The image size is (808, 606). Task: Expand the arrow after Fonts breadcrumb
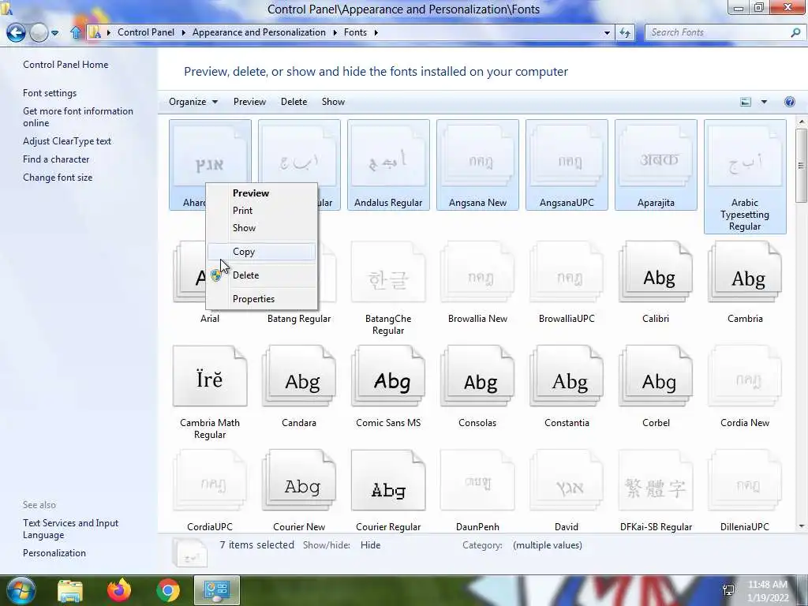pos(376,32)
